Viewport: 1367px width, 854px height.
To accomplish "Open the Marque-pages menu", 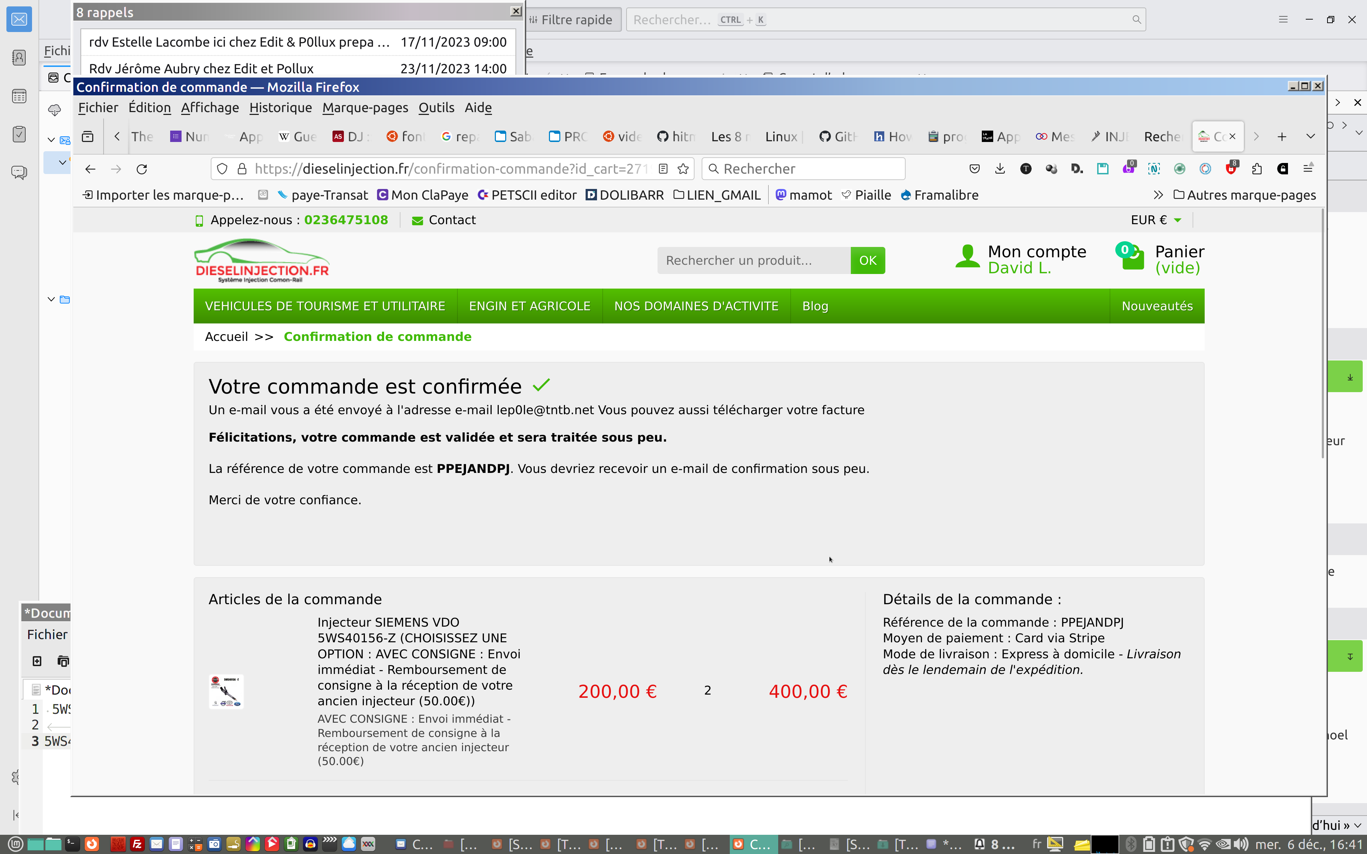I will tap(365, 107).
